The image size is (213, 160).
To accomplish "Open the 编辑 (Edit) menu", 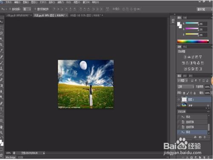I will (17, 2).
